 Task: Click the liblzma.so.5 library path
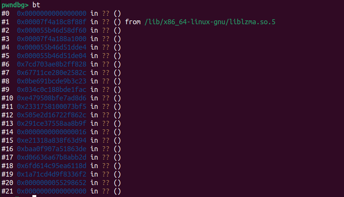click(x=210, y=22)
